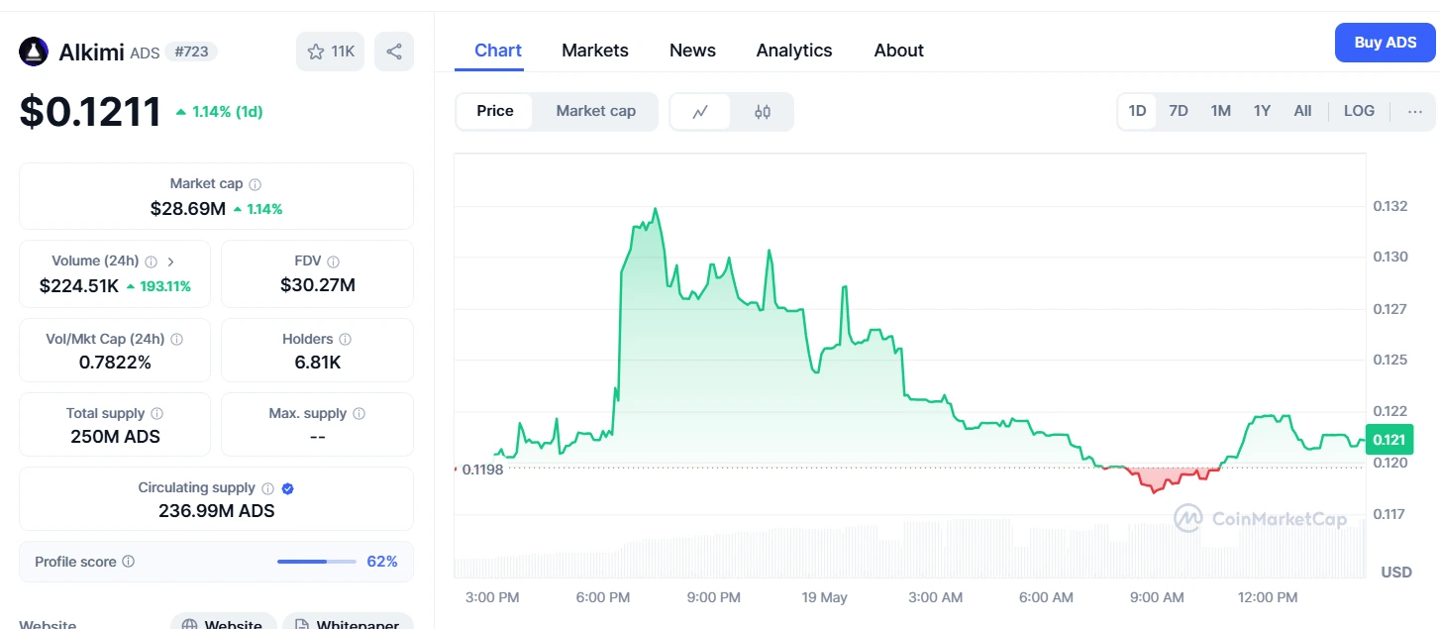Click the 62% profile score value
This screenshot has height=629, width=1440.
[x=382, y=562]
